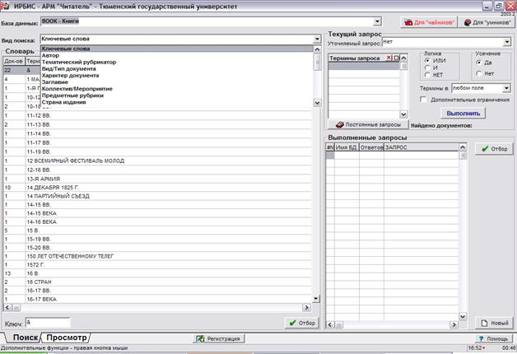Switch to the Просмотр tab

[x=67, y=338]
